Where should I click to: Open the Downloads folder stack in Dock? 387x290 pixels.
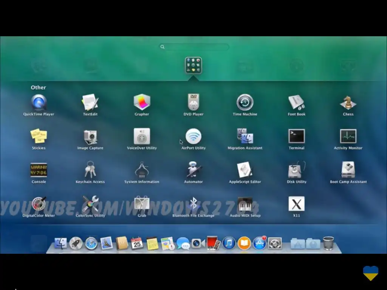[313, 244]
